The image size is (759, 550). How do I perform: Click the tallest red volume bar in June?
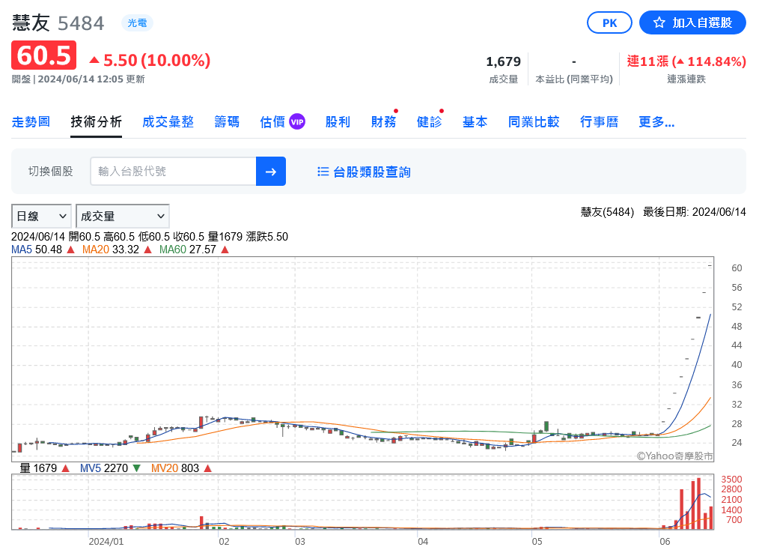tap(698, 504)
